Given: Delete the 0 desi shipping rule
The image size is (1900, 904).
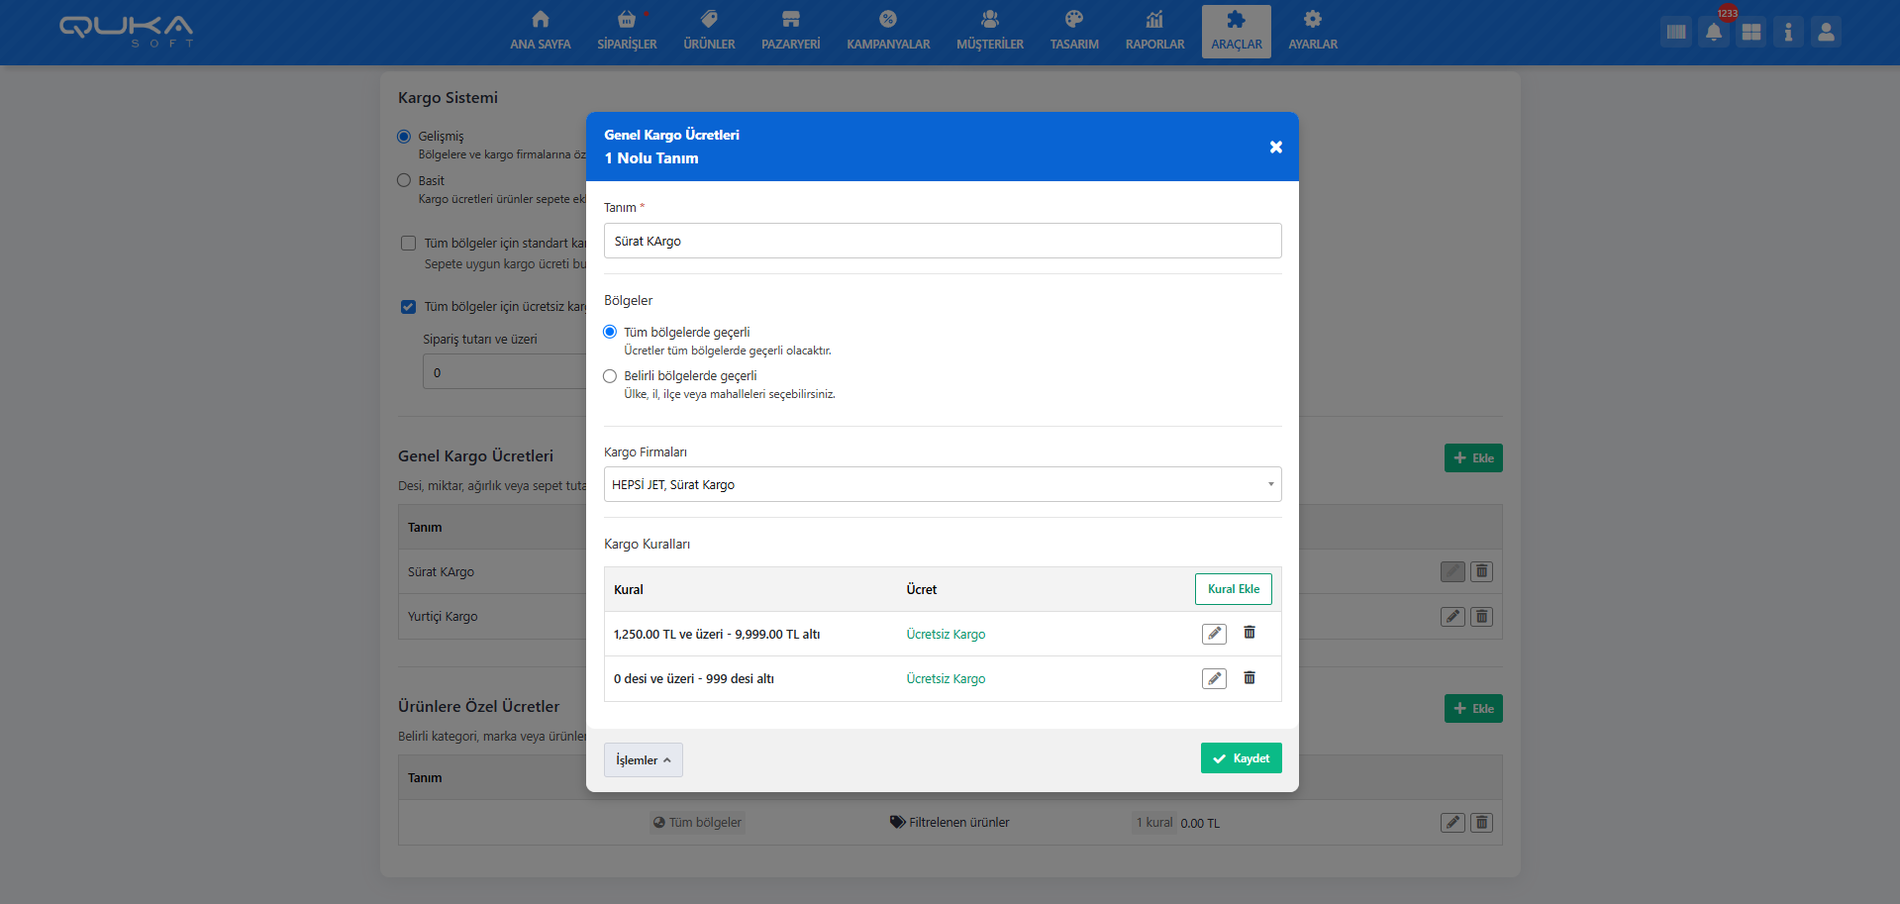Looking at the screenshot, I should click(1250, 678).
